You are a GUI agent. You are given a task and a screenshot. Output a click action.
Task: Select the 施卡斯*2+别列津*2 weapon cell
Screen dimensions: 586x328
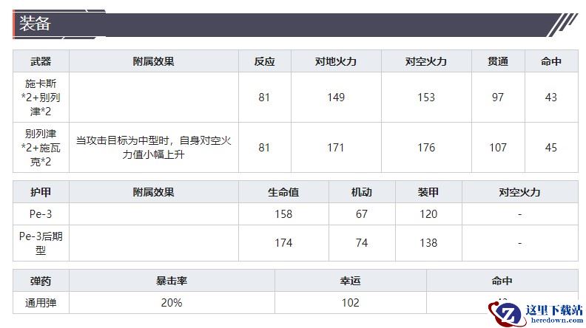41,97
